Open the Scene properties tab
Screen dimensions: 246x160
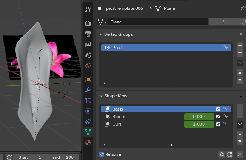tap(88, 55)
